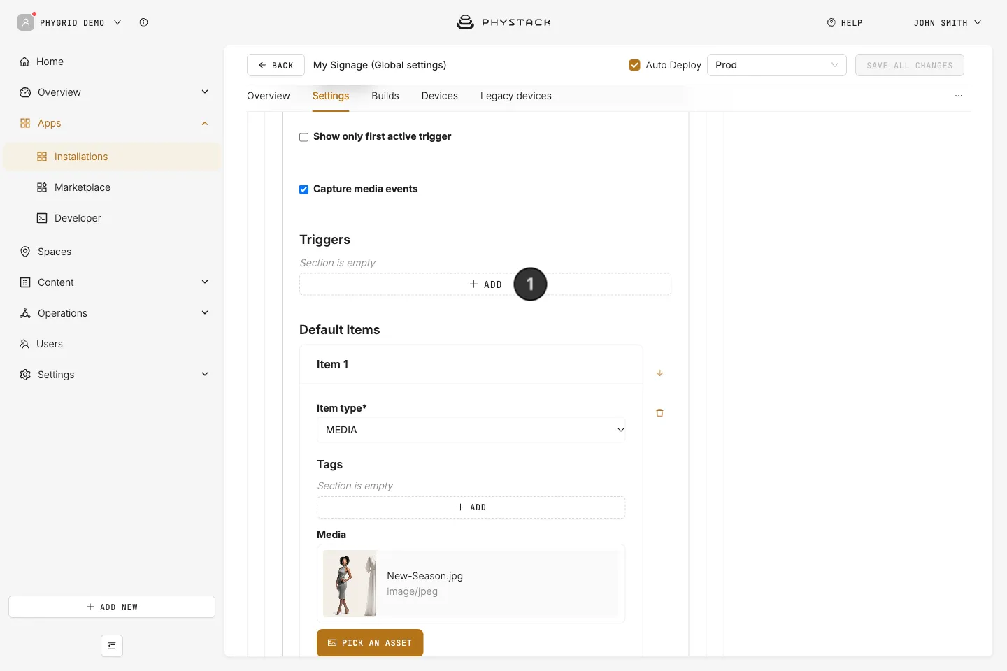1007x671 pixels.
Task: Add a tag in Tags section
Action: coord(471,507)
